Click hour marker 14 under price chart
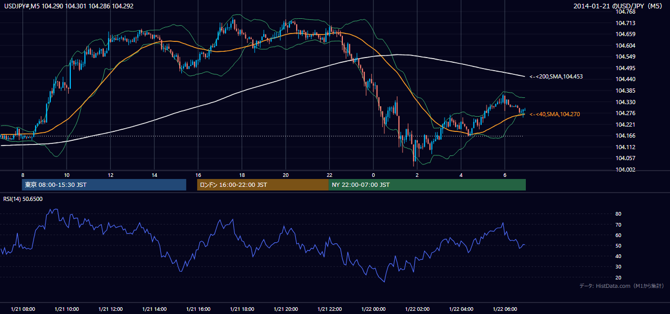The image size is (670, 314). 154,174
